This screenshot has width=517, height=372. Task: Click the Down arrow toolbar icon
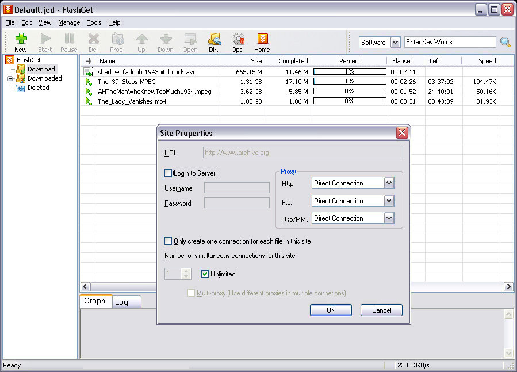(x=166, y=39)
